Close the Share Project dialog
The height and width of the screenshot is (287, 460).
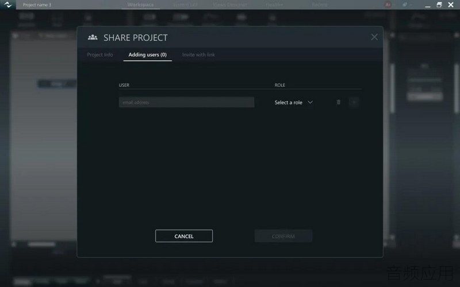coord(374,37)
